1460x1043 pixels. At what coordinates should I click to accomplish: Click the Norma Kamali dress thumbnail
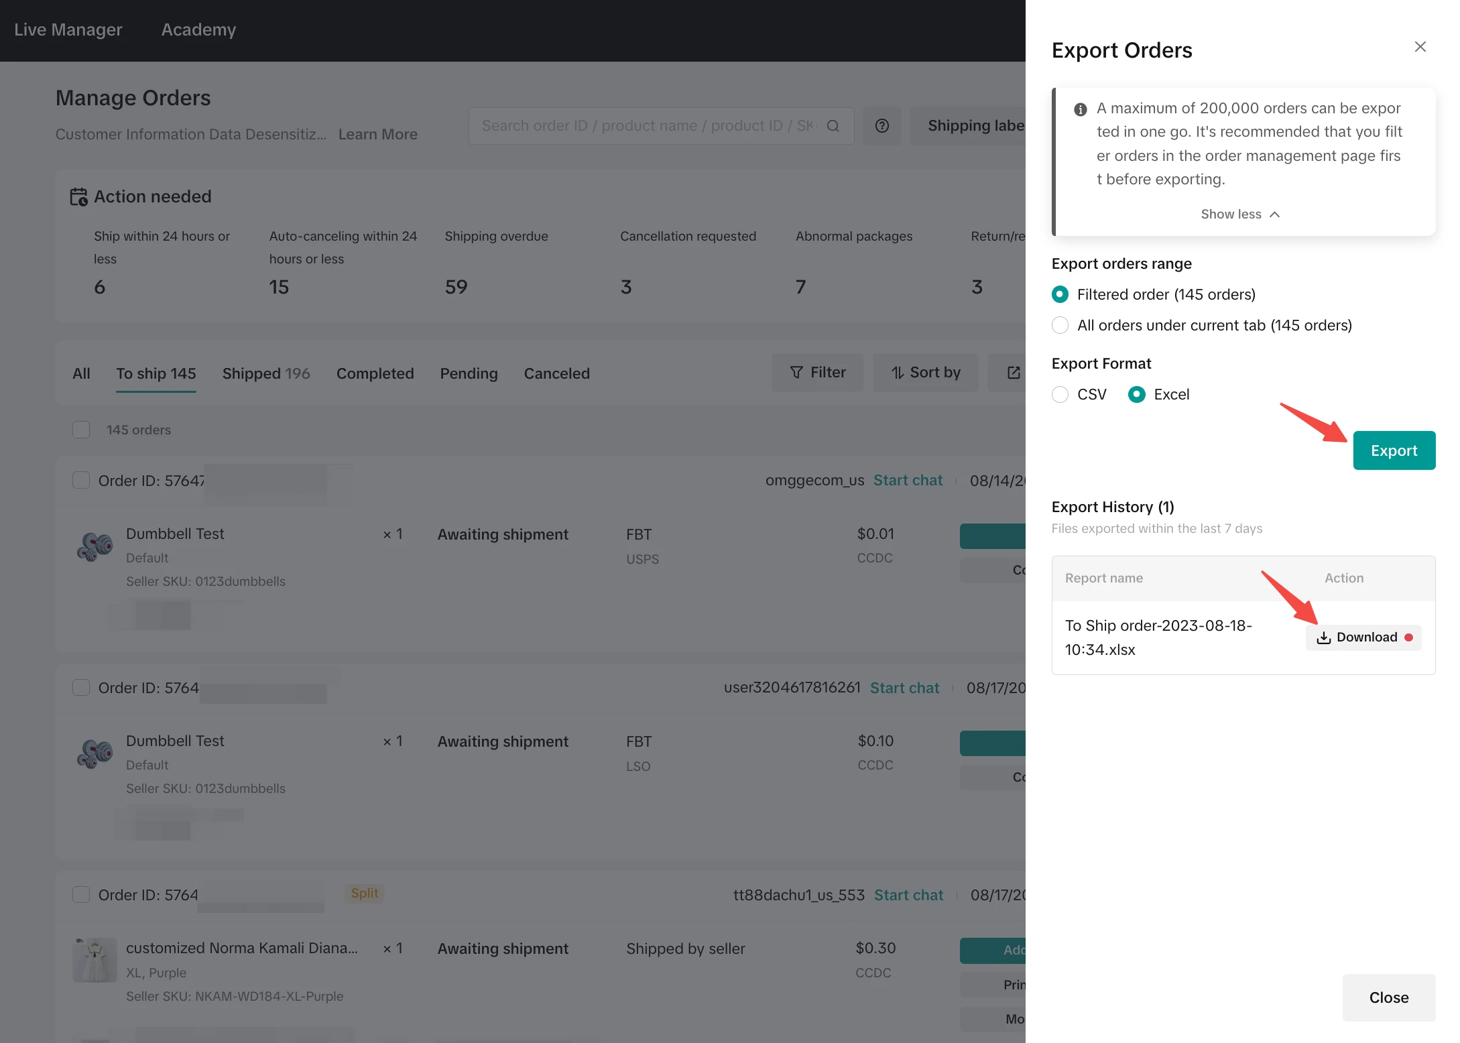(95, 960)
